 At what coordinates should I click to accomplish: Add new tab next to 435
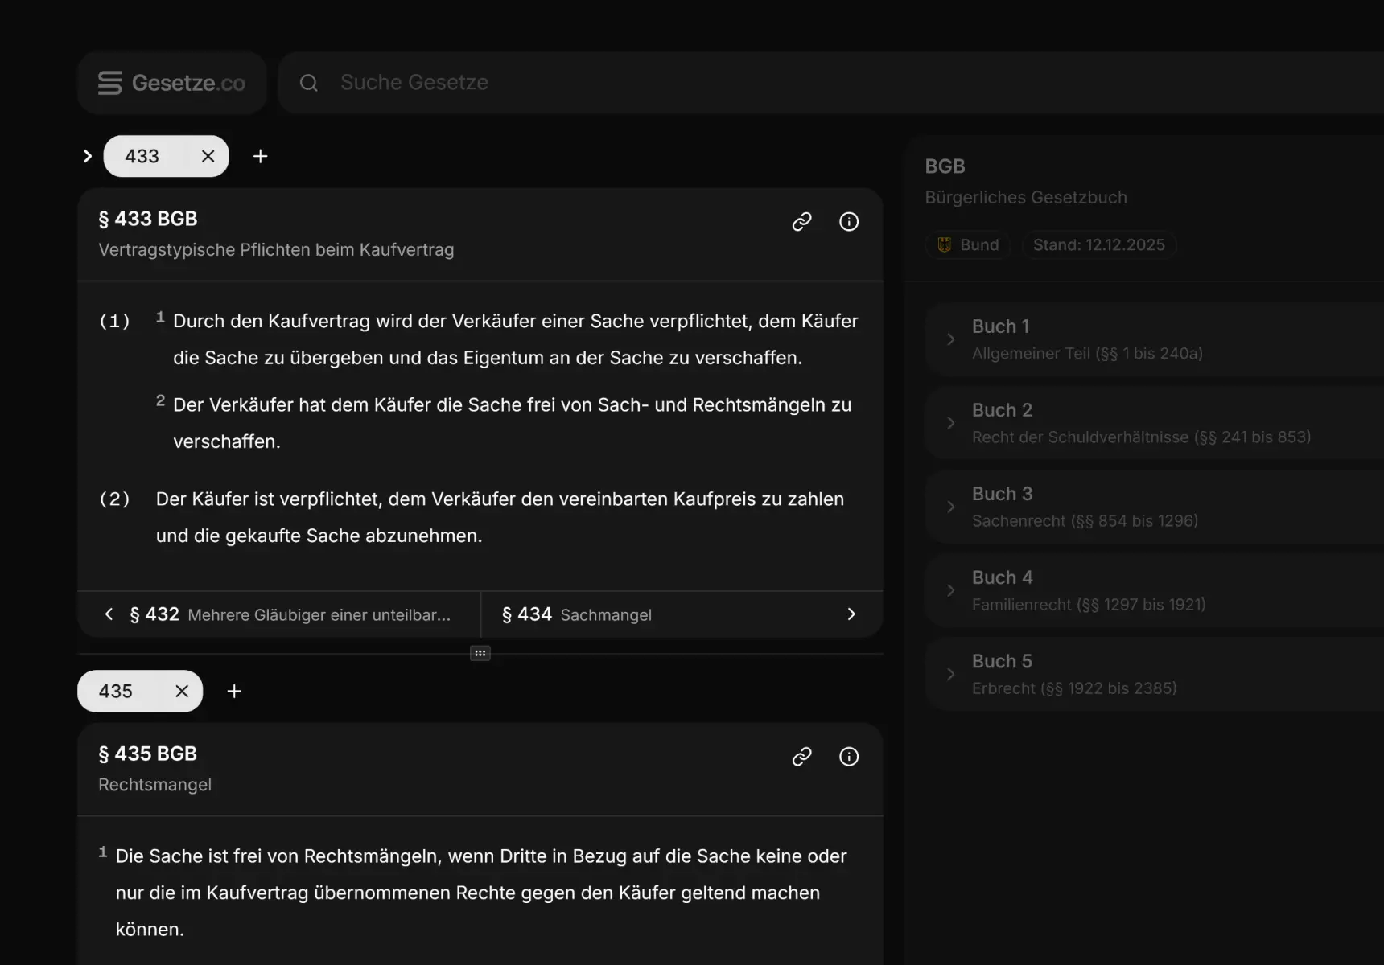point(234,691)
